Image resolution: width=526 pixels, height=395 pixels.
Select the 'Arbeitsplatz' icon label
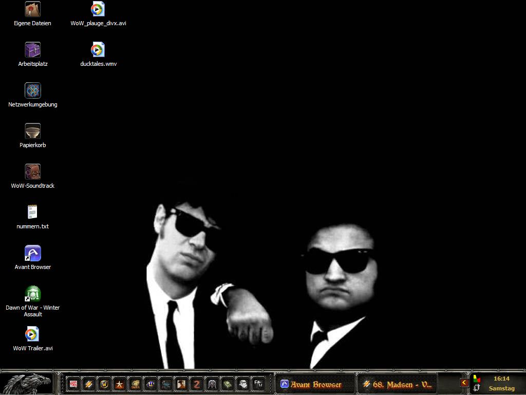[x=32, y=64]
